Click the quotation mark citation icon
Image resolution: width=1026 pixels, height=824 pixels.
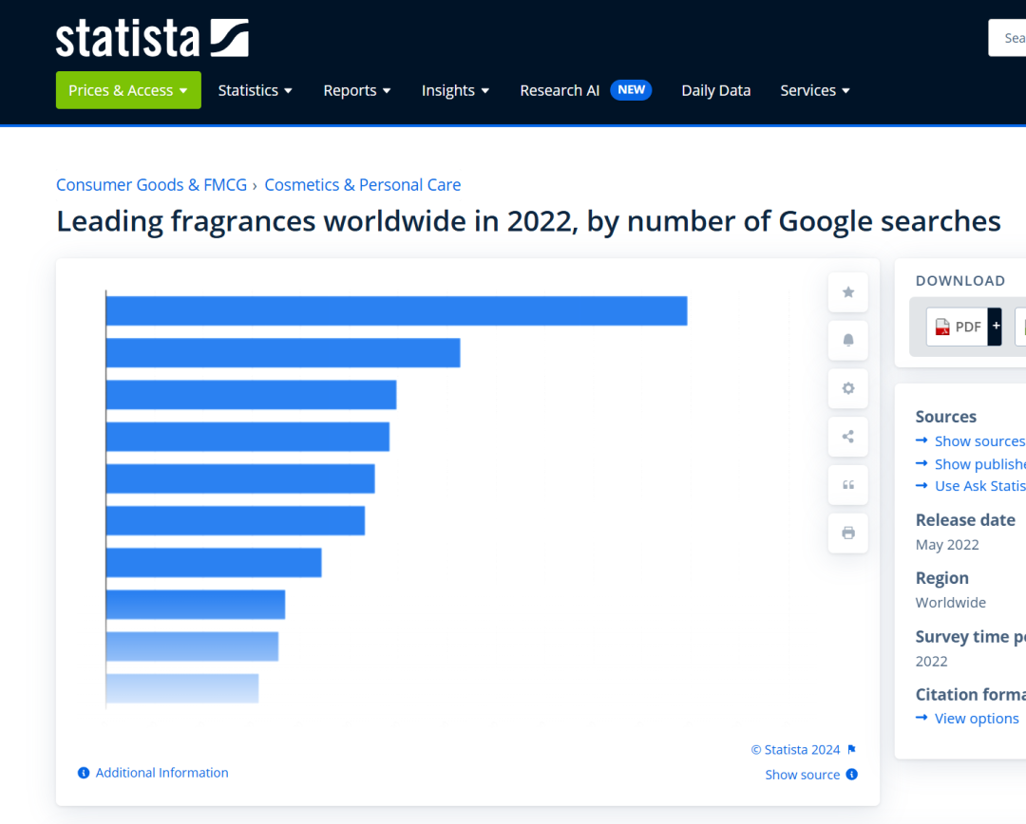point(847,485)
